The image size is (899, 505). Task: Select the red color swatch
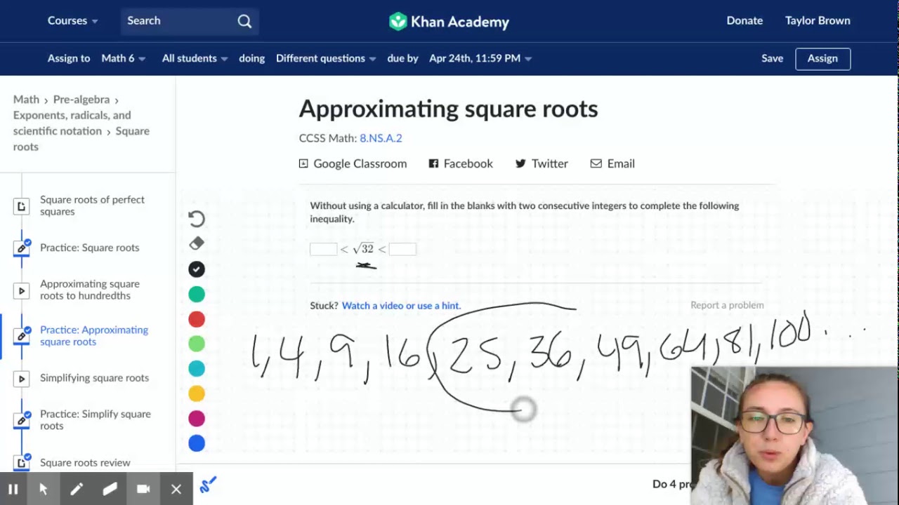197,320
